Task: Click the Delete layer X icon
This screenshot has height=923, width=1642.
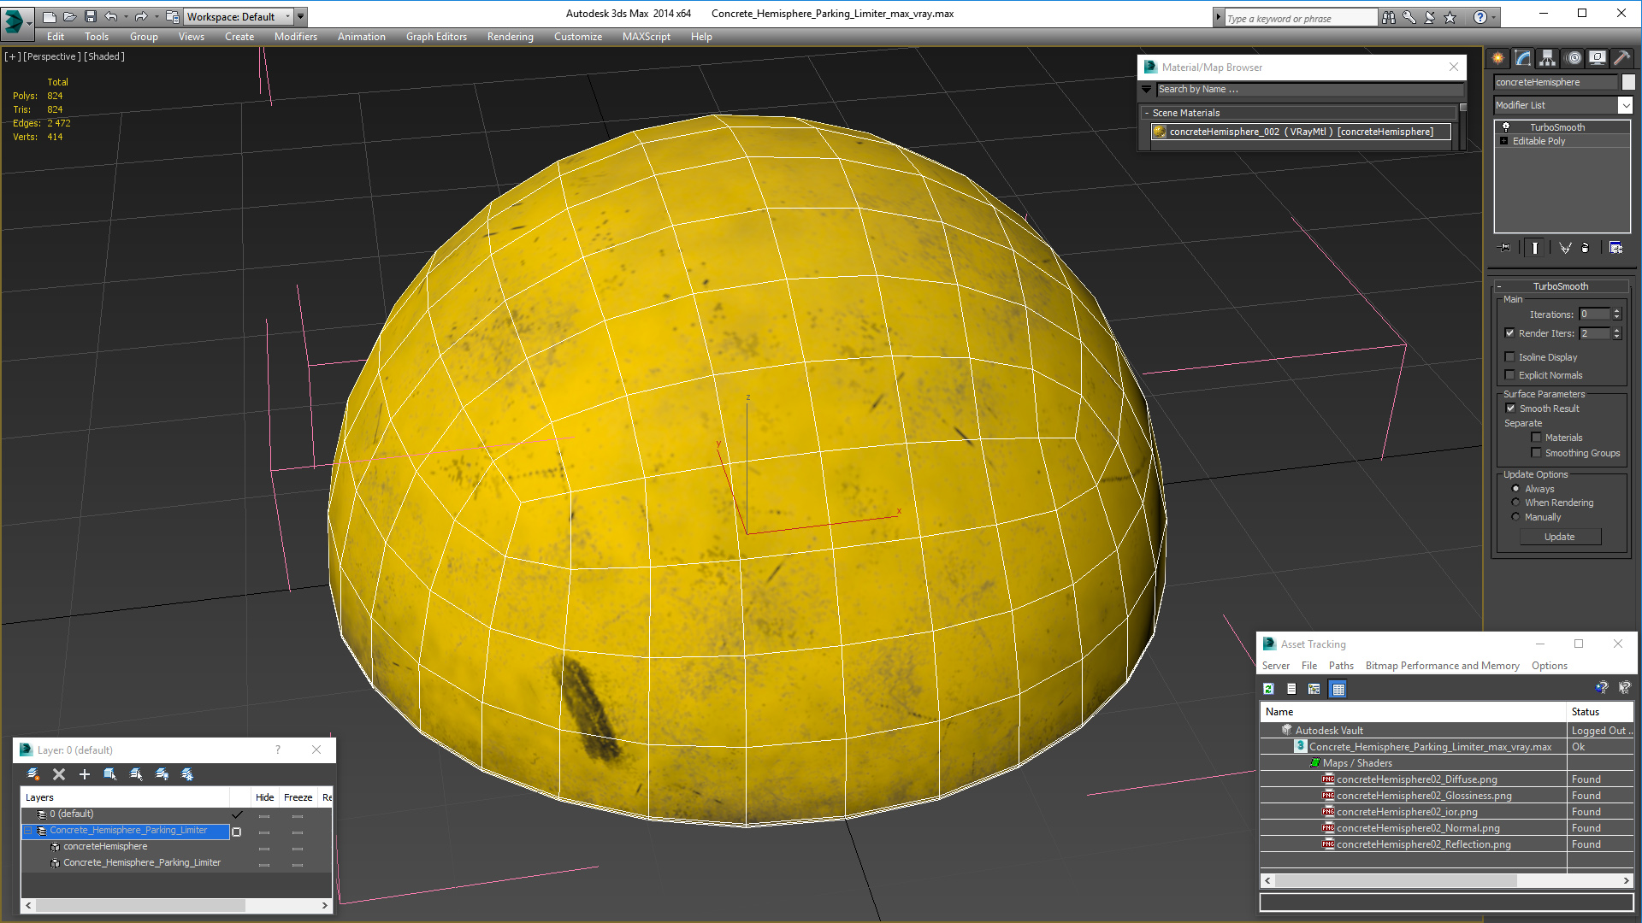Action: pos(59,774)
